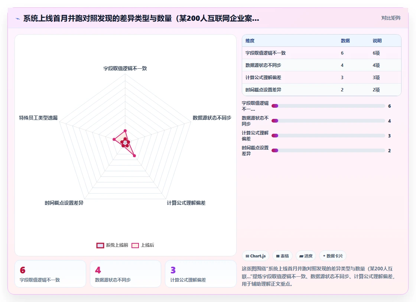Click the 数据卡片 tag
Screen dimensions: 416x302
pos(333,256)
